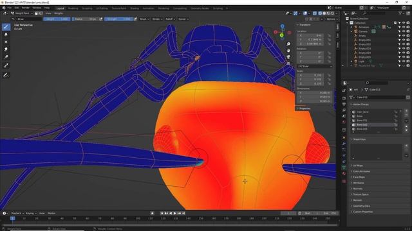Open the Render menu

(x=26, y=8)
